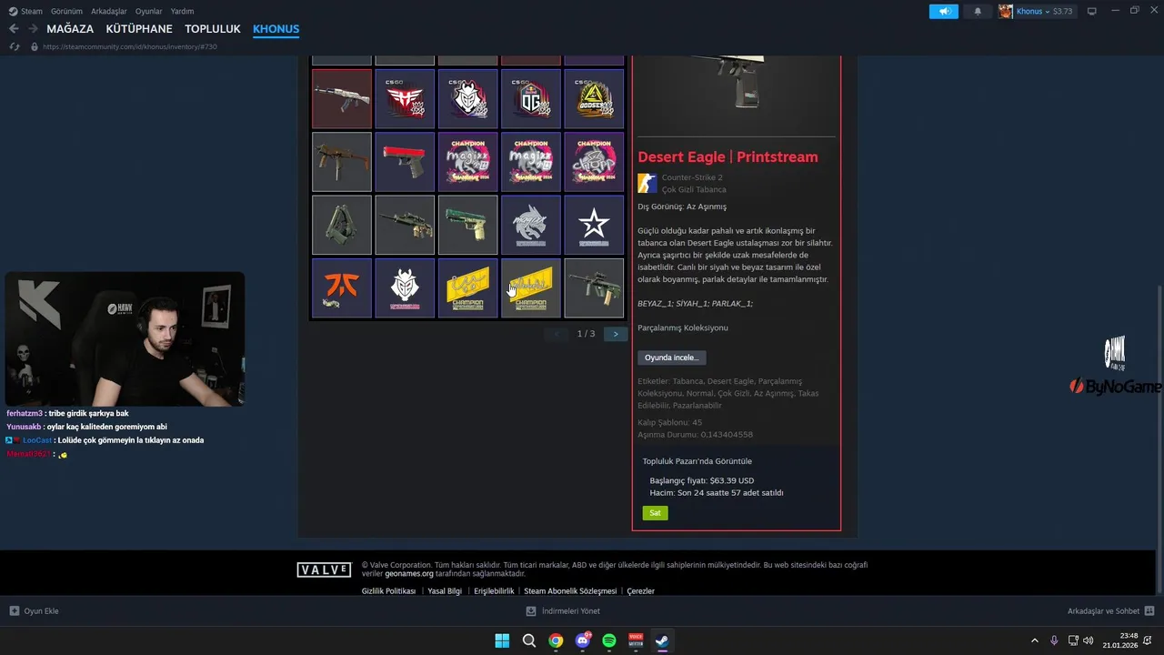Image resolution: width=1164 pixels, height=655 pixels.
Task: Open Steam from the taskbar
Action: 662,640
